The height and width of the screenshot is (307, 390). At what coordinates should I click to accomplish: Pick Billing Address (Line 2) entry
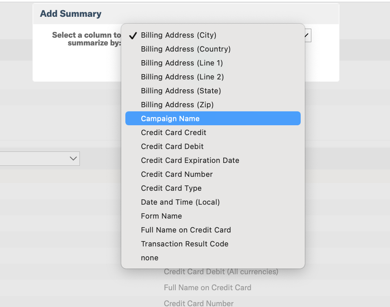tap(213, 77)
